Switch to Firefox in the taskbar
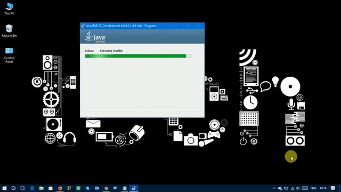The image size is (341, 192). pos(60,188)
